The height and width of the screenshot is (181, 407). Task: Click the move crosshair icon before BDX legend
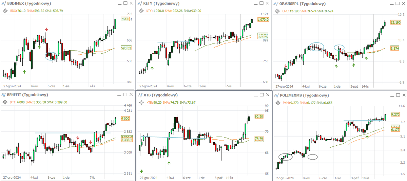point(5,11)
